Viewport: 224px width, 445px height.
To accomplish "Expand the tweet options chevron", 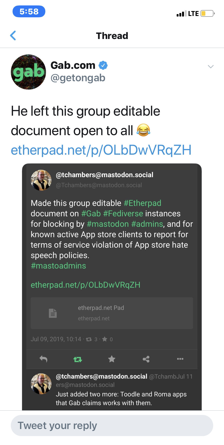I will click(210, 67).
